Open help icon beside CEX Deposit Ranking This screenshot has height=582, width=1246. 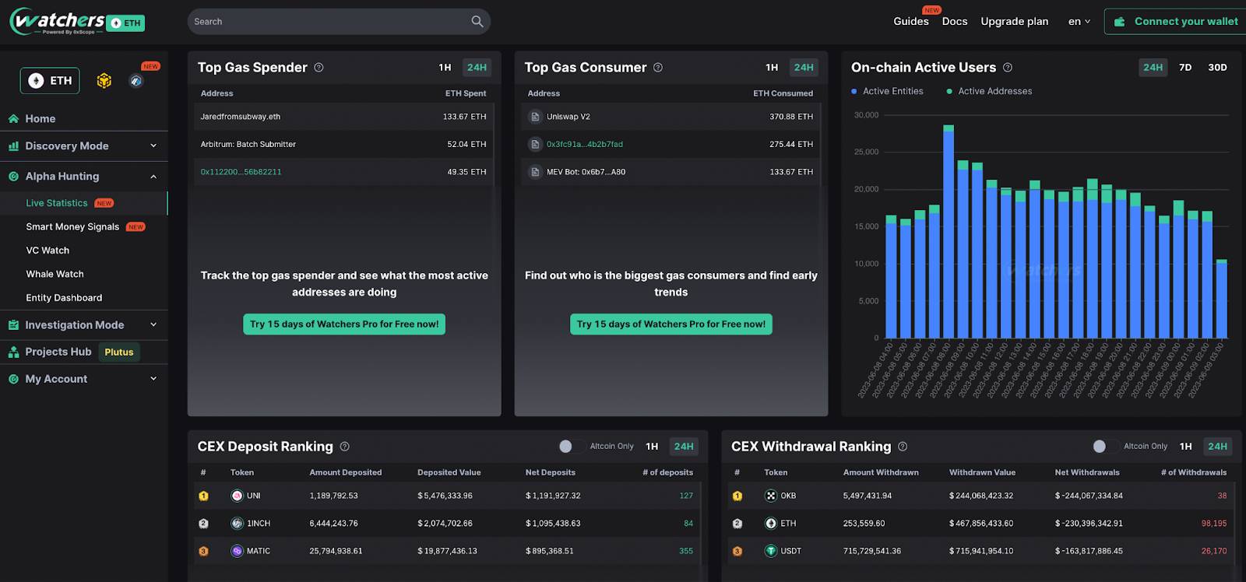point(345,447)
